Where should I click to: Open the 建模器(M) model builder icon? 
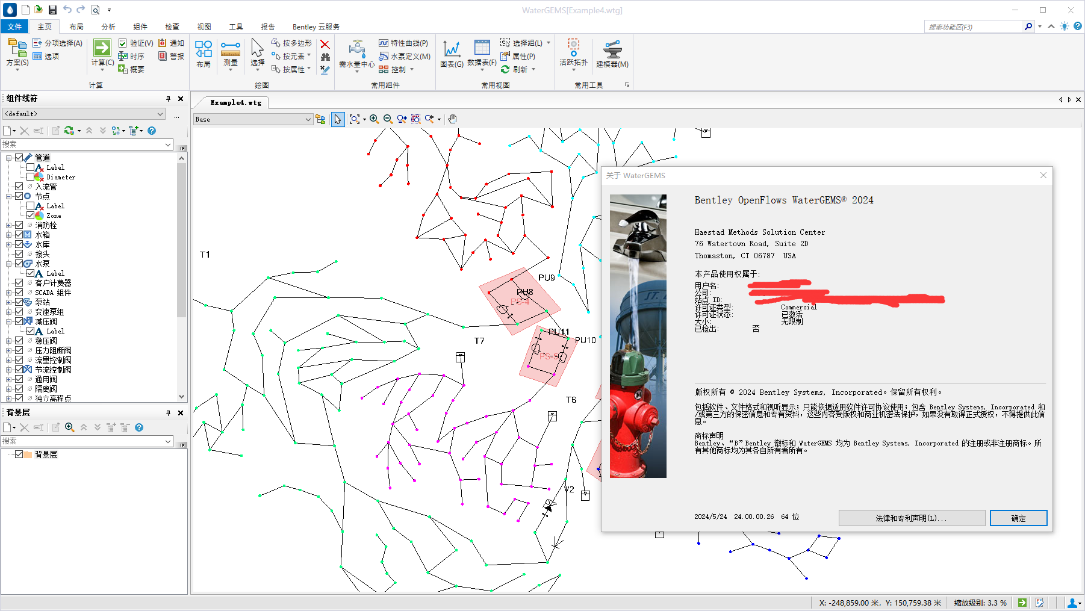point(612,49)
